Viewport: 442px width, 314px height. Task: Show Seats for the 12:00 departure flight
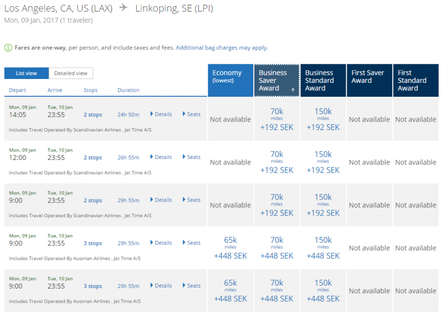coord(192,157)
